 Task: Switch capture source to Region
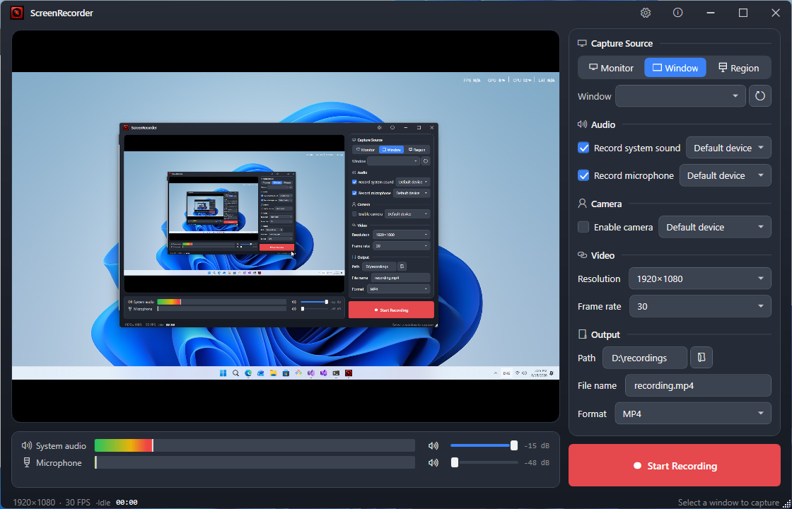738,68
